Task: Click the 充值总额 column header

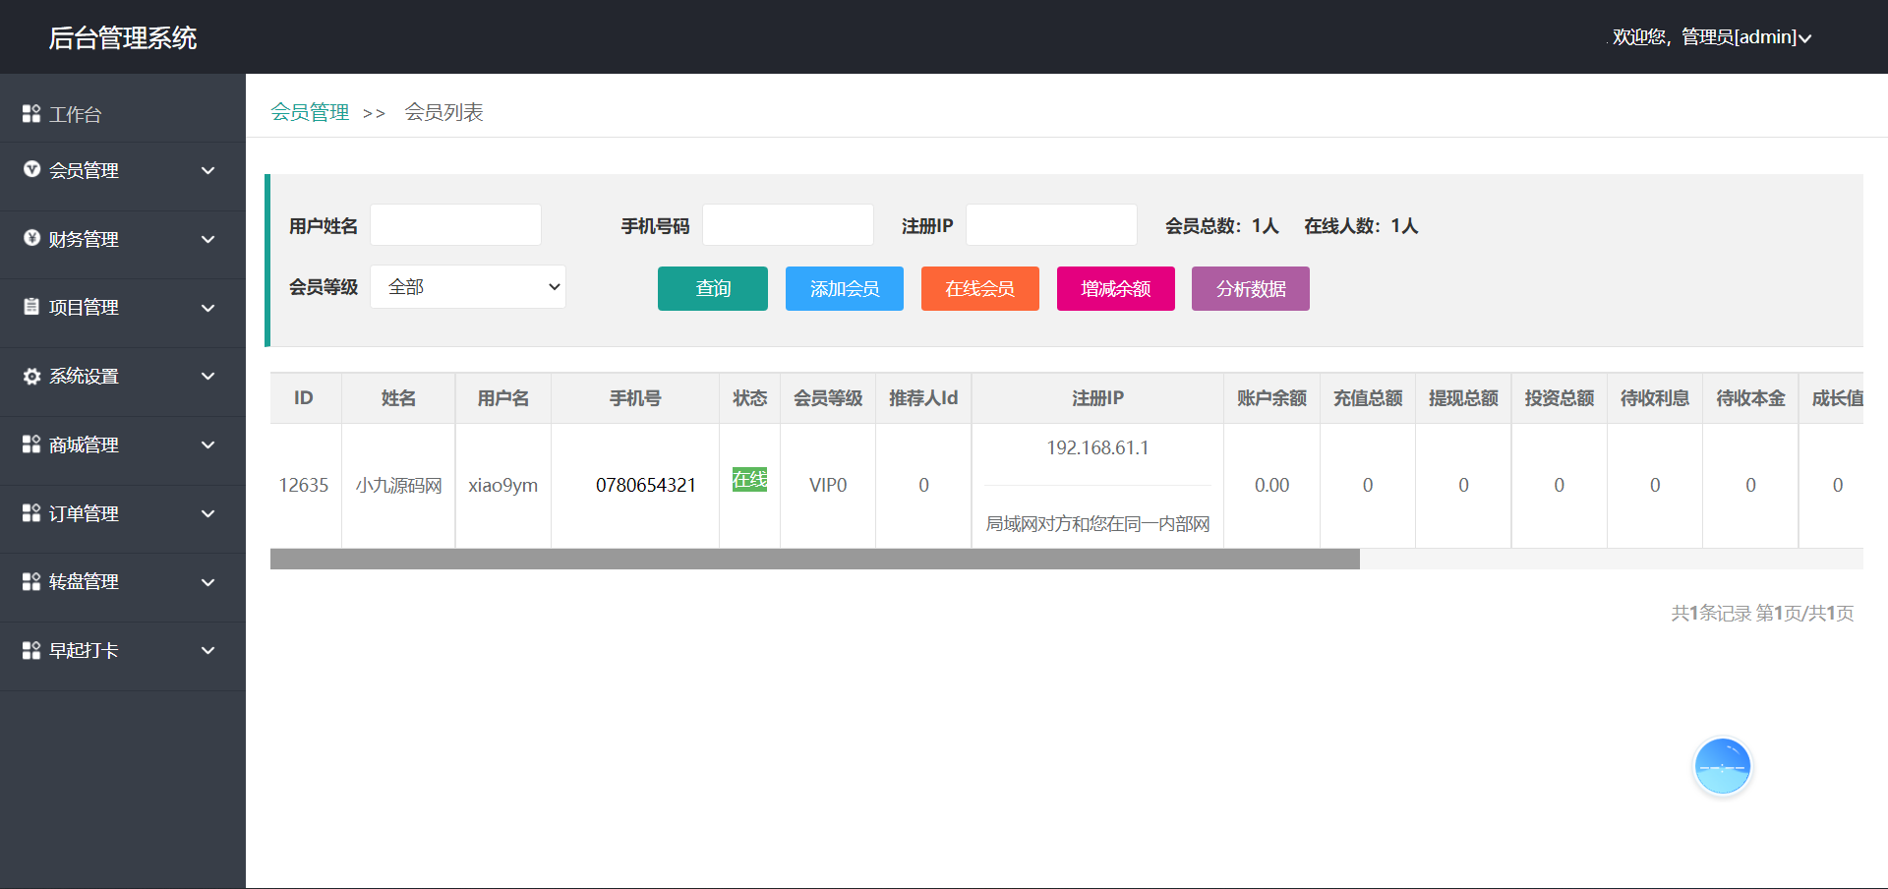Action: pos(1368,398)
